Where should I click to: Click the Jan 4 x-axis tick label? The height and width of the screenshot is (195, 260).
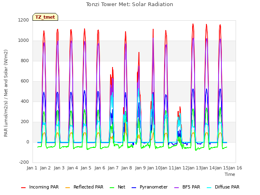pyautogui.click(x=72, y=168)
